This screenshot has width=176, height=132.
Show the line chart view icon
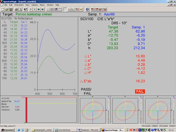pyautogui.click(x=73, y=9)
